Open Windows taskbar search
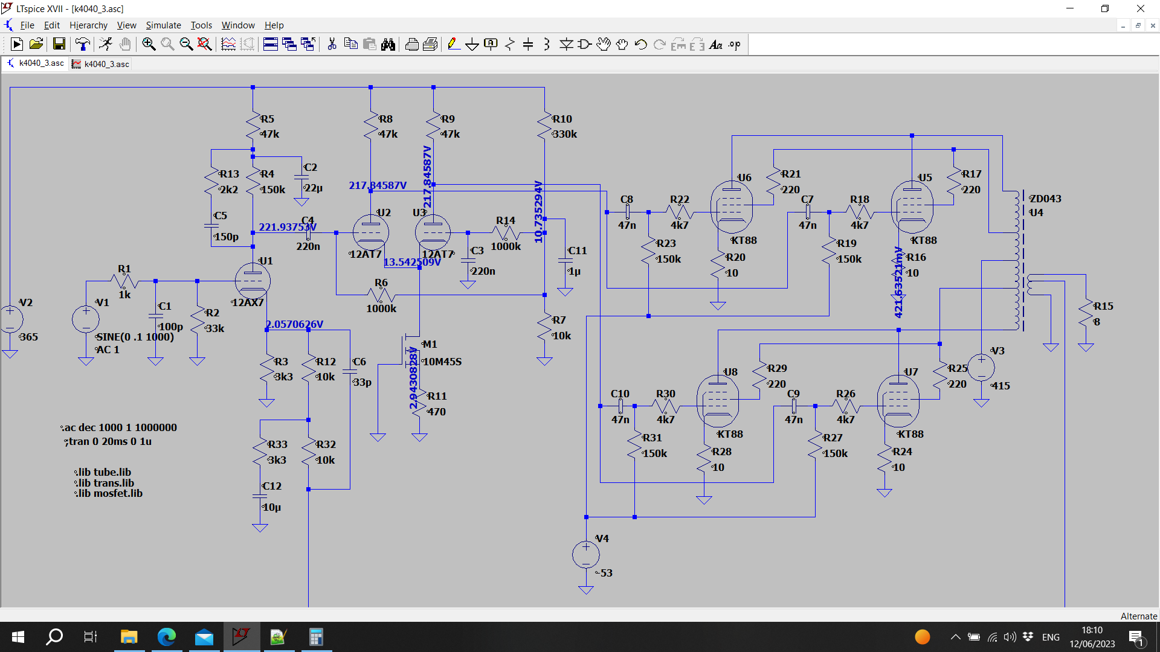This screenshot has height=652, width=1160. [x=54, y=637]
